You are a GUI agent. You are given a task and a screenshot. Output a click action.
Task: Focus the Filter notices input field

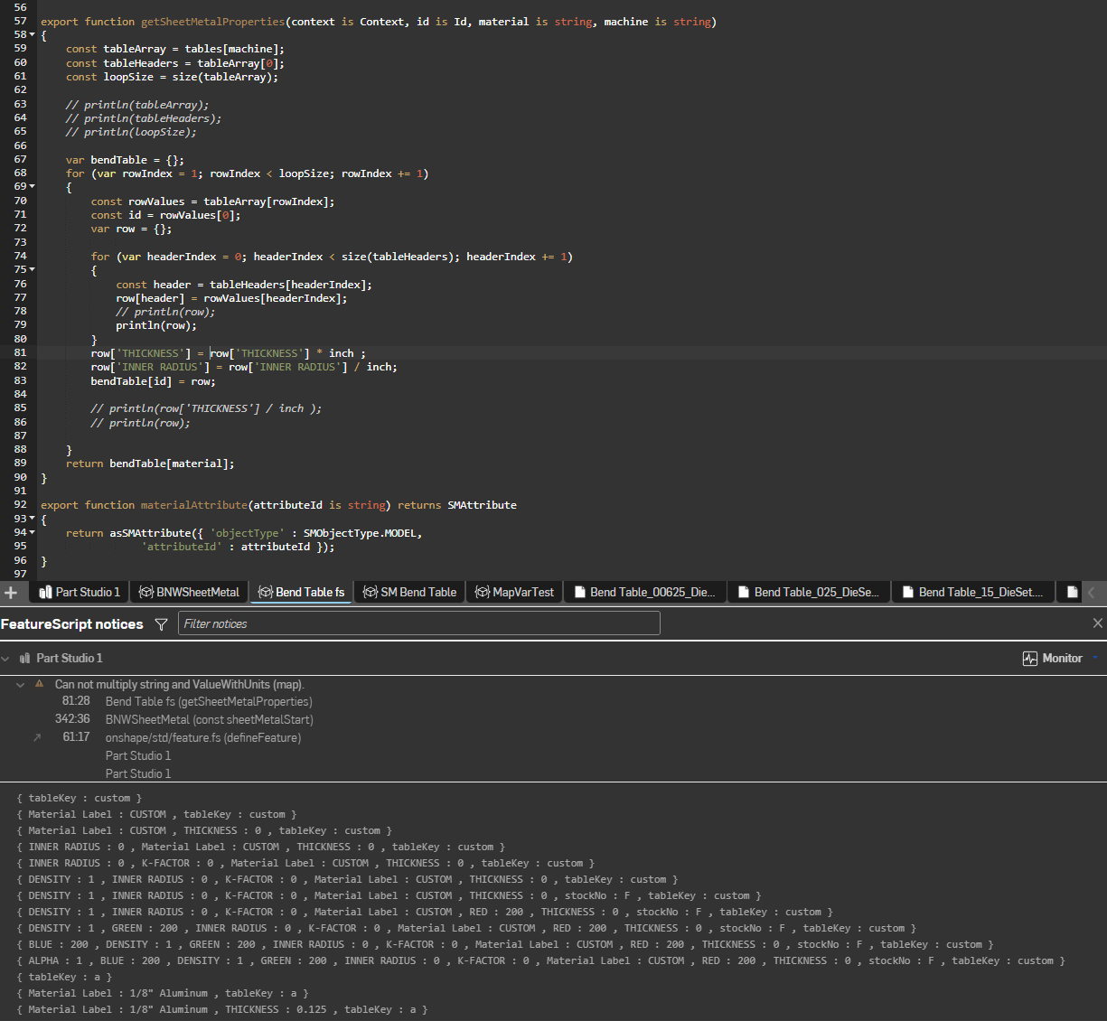pos(419,623)
